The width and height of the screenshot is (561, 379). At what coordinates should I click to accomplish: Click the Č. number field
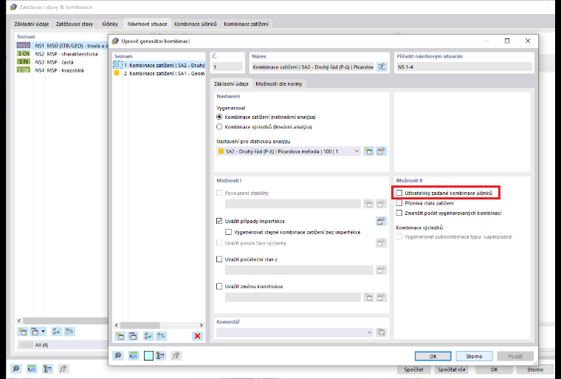[227, 66]
